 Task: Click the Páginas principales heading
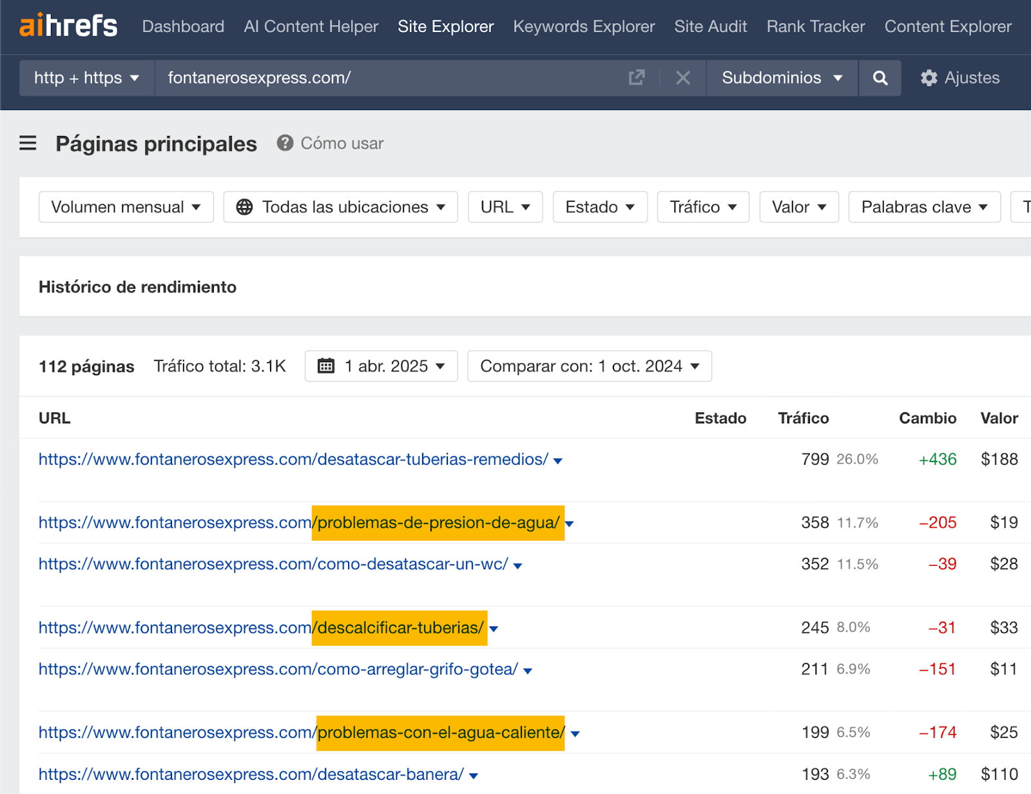tap(157, 143)
